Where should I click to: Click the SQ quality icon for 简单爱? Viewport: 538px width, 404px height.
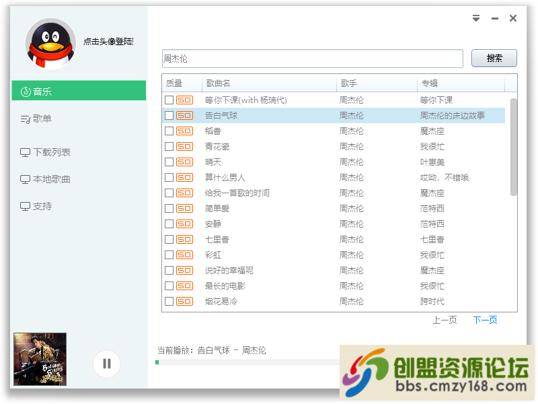coord(184,208)
